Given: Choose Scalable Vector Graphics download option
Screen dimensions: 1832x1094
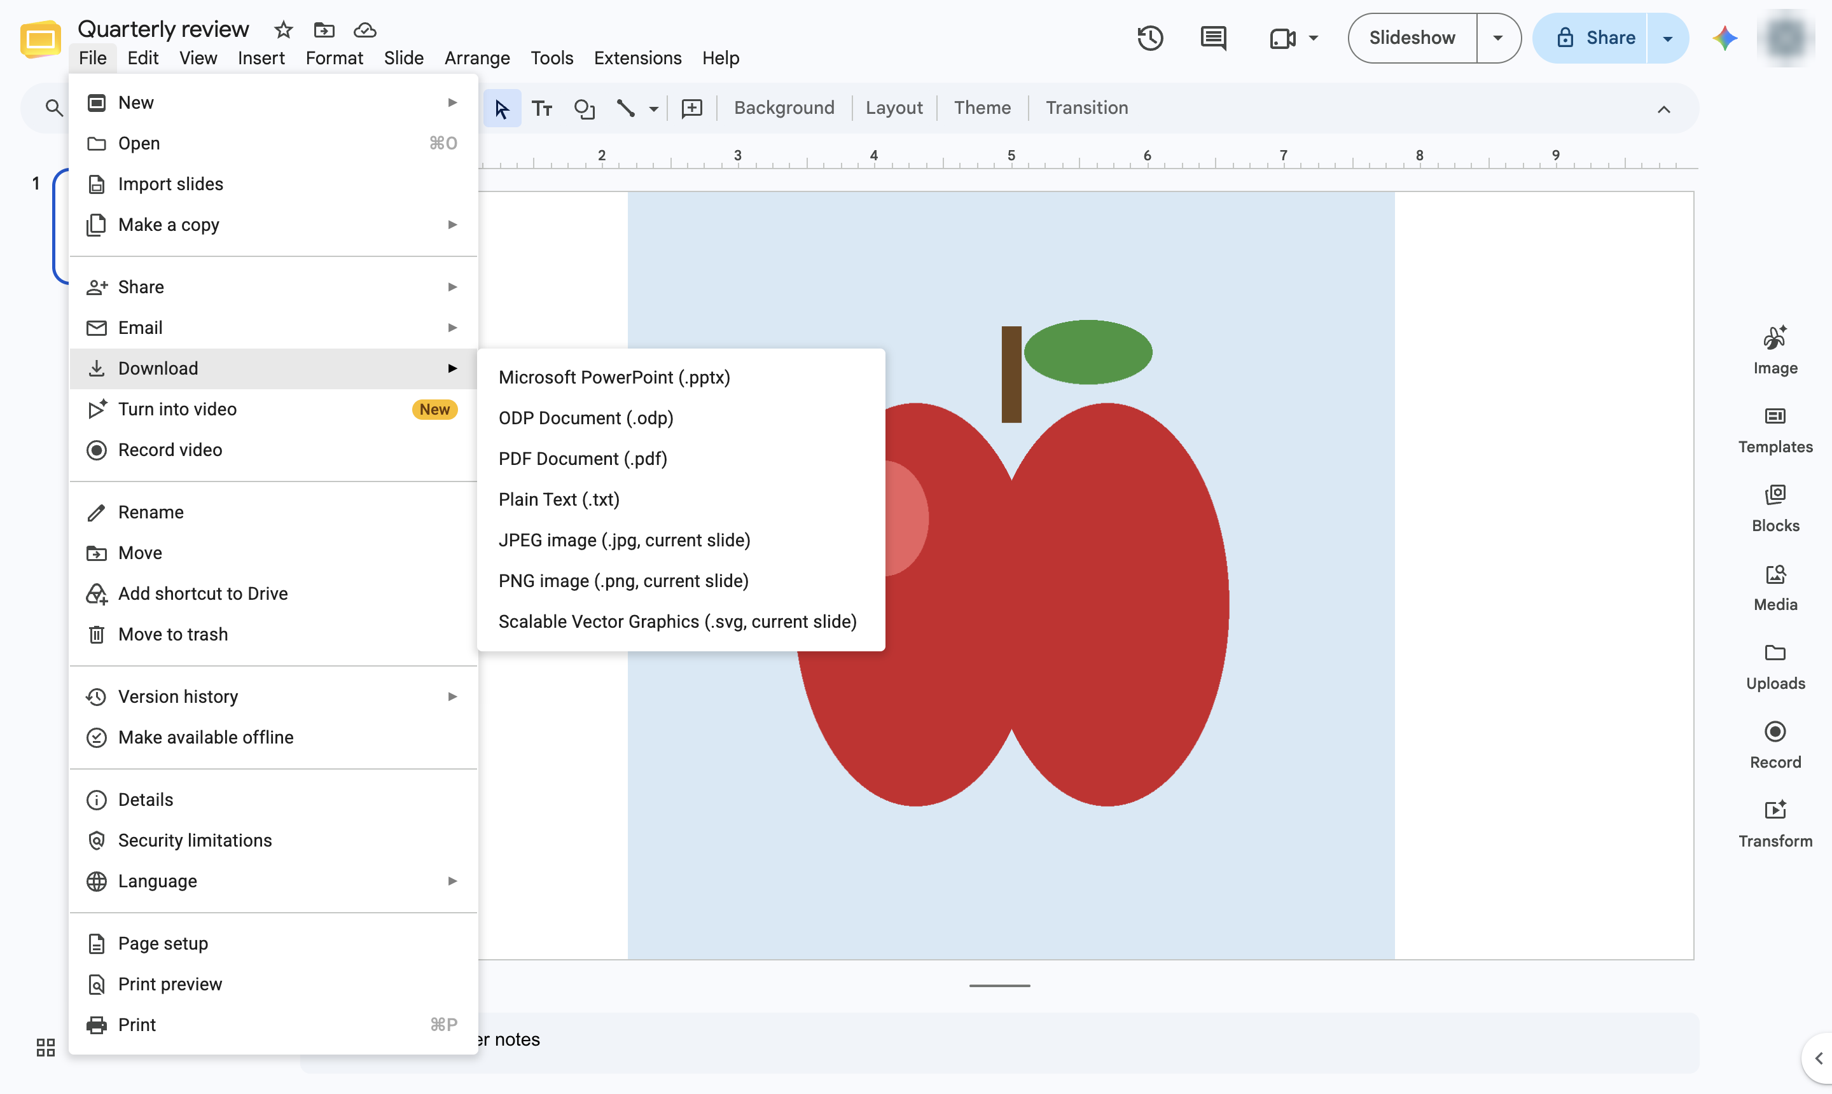Looking at the screenshot, I should point(681,621).
